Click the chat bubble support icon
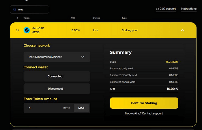 158,9
